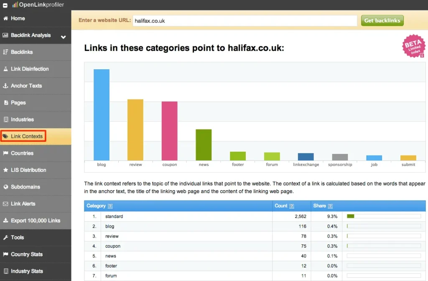Click the Backlinks sort icon

(x=5, y=52)
